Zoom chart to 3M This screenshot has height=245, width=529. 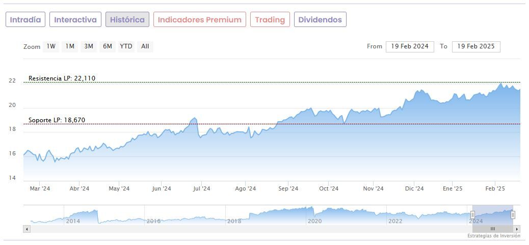[89, 46]
